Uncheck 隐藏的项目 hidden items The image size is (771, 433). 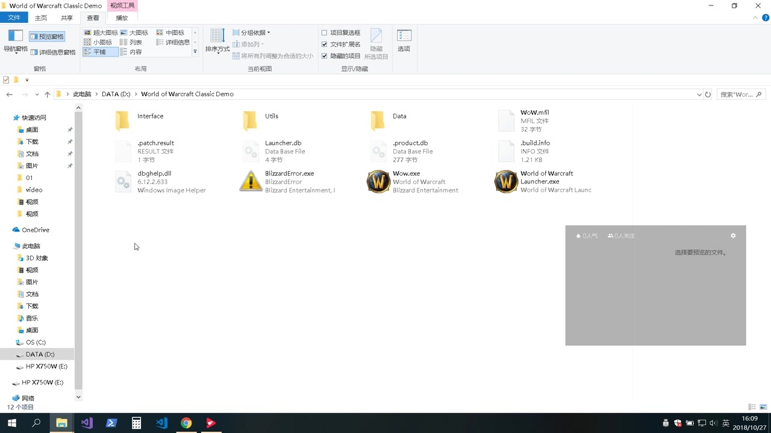340,56
